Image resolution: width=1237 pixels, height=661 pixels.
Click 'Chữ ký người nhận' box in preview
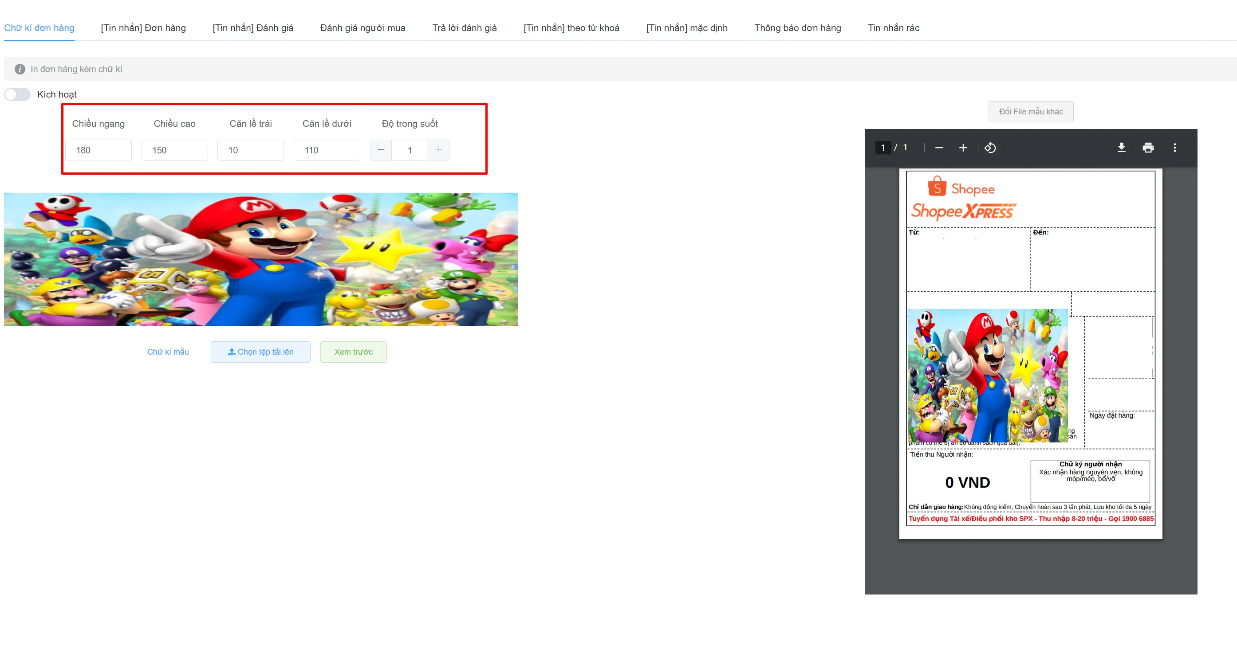point(1091,481)
